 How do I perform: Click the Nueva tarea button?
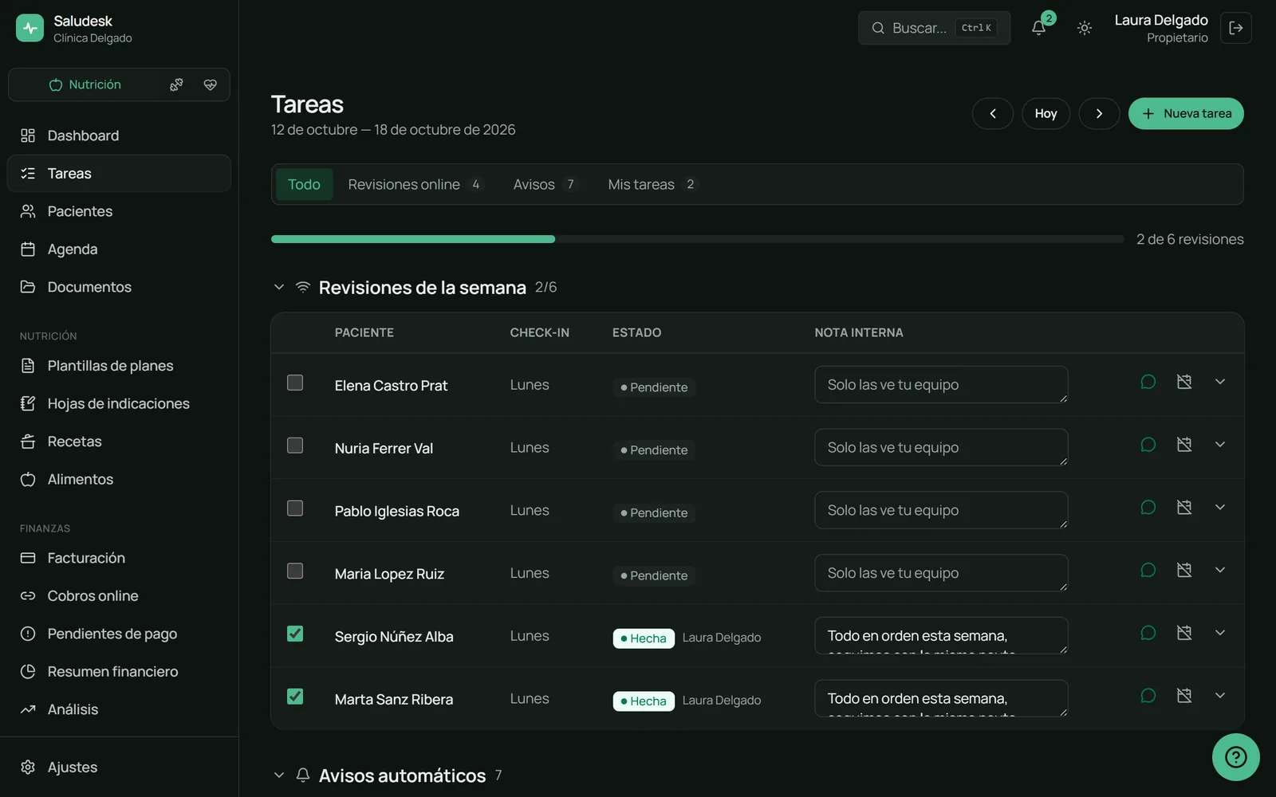click(1186, 113)
